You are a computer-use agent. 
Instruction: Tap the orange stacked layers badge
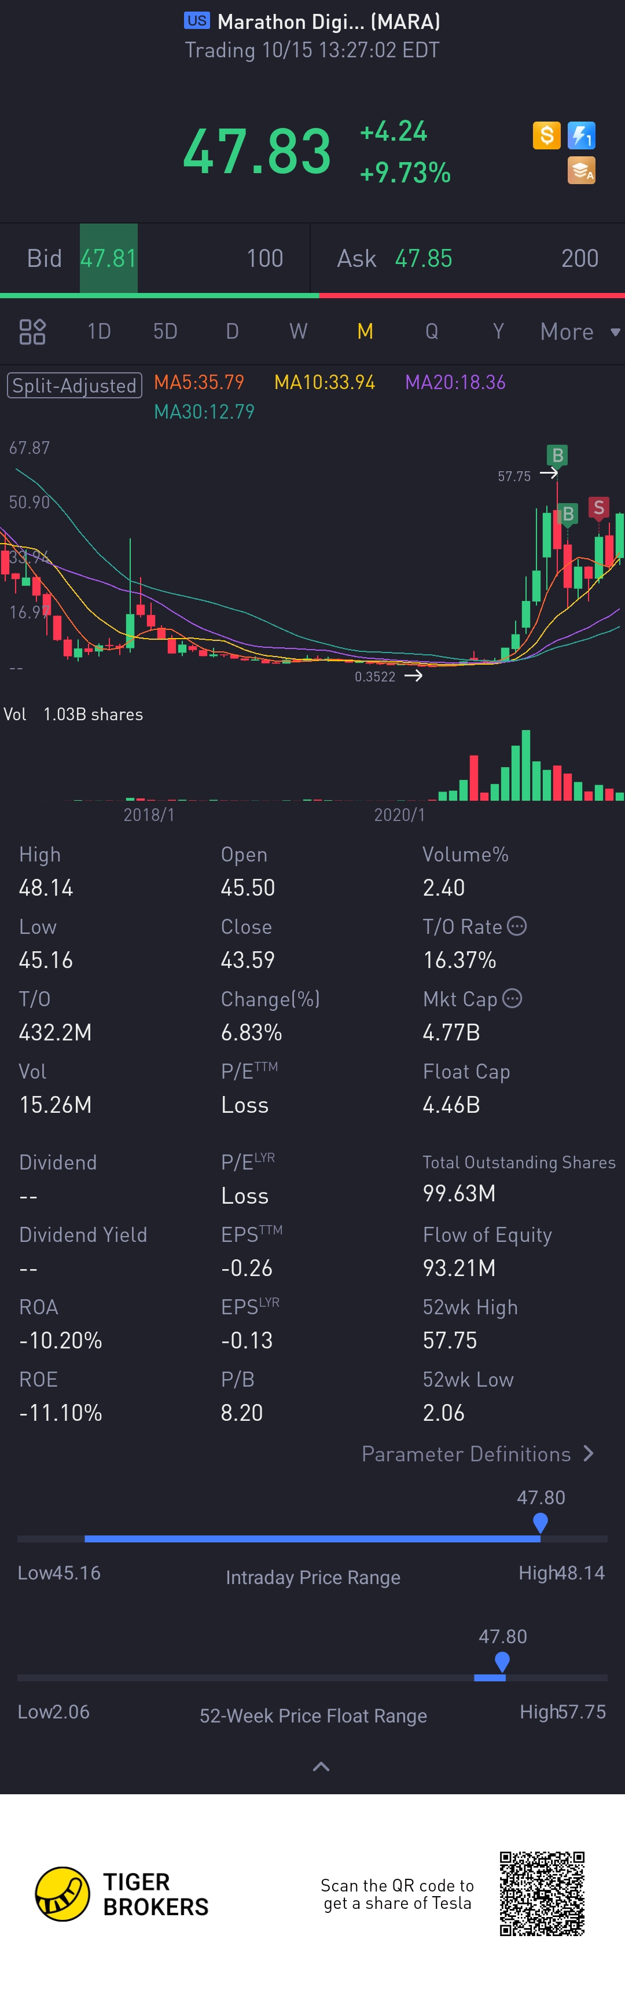[581, 170]
